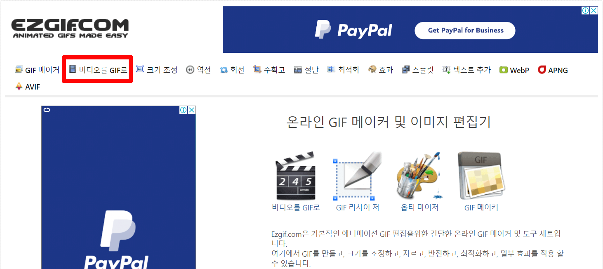603x269 pixels.
Task: Click the PayPal logo in top banner
Action: (x=353, y=30)
